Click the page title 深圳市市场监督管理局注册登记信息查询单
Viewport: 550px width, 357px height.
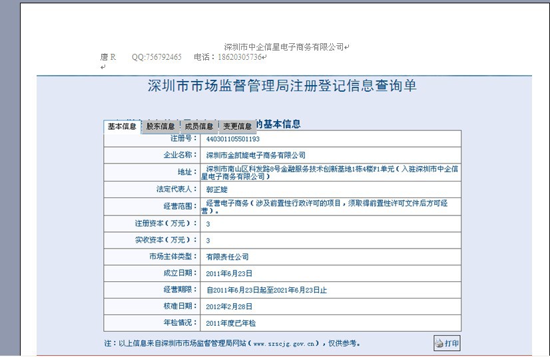click(x=282, y=86)
